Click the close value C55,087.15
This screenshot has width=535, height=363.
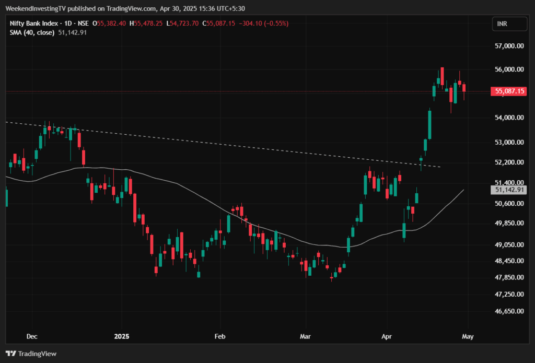(x=219, y=24)
